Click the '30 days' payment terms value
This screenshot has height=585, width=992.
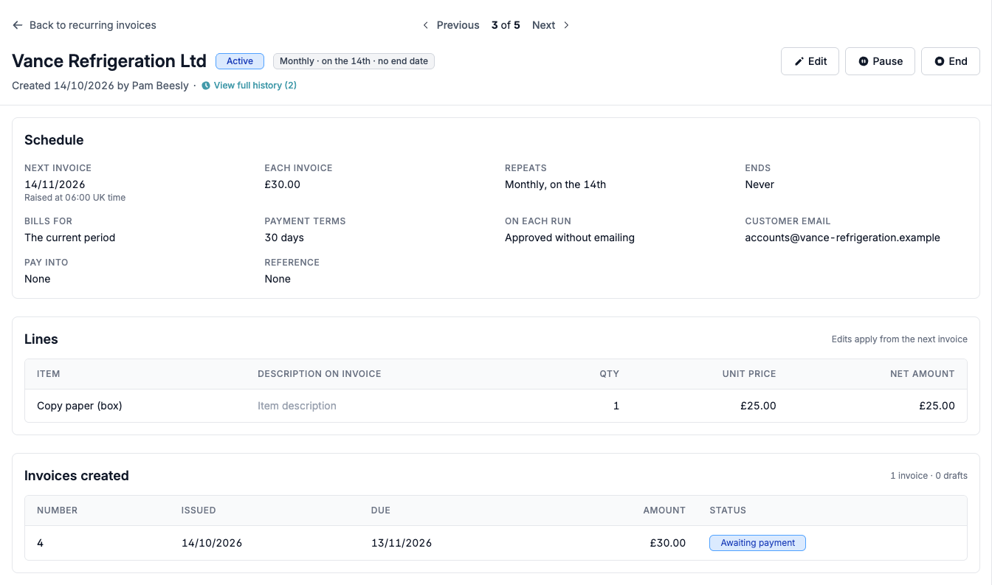(x=284, y=238)
